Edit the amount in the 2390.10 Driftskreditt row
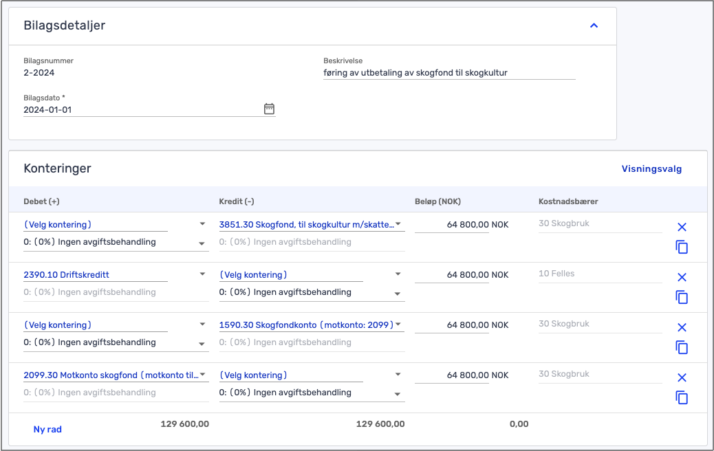Screen dimensions: 714x451 (x=452, y=275)
